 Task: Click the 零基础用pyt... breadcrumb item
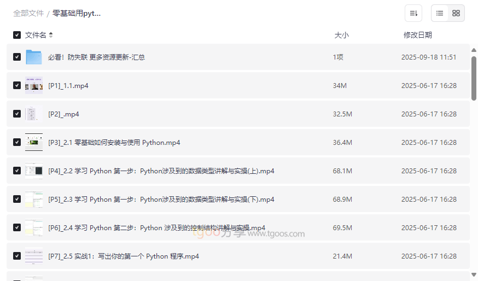[77, 13]
